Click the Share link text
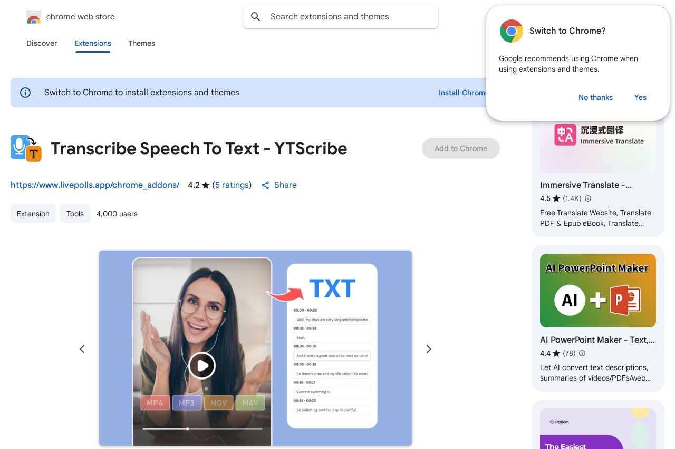The height and width of the screenshot is (449, 675). click(285, 185)
